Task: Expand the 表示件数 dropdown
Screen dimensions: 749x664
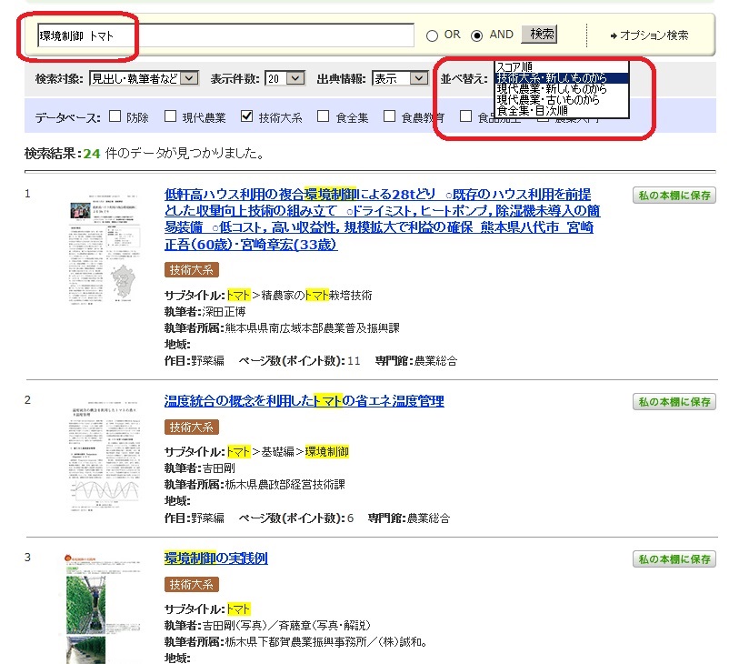Action: [x=285, y=79]
